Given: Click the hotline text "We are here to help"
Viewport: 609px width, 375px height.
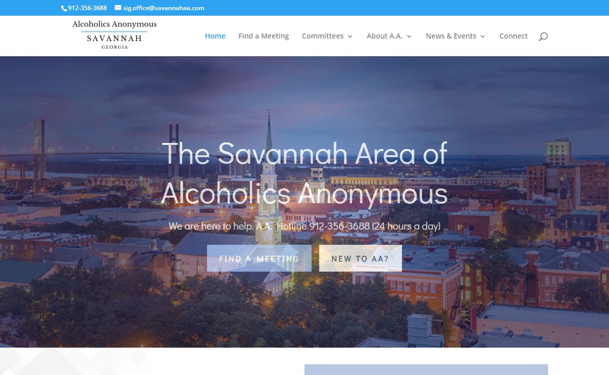Looking at the screenshot, I should coord(211,226).
